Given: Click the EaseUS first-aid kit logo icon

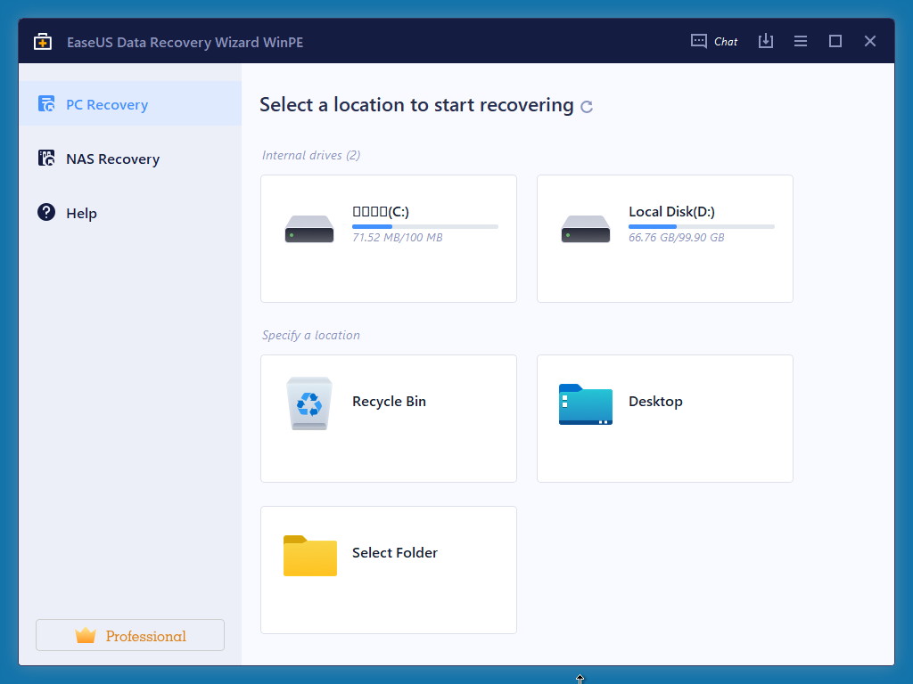Looking at the screenshot, I should pos(43,42).
